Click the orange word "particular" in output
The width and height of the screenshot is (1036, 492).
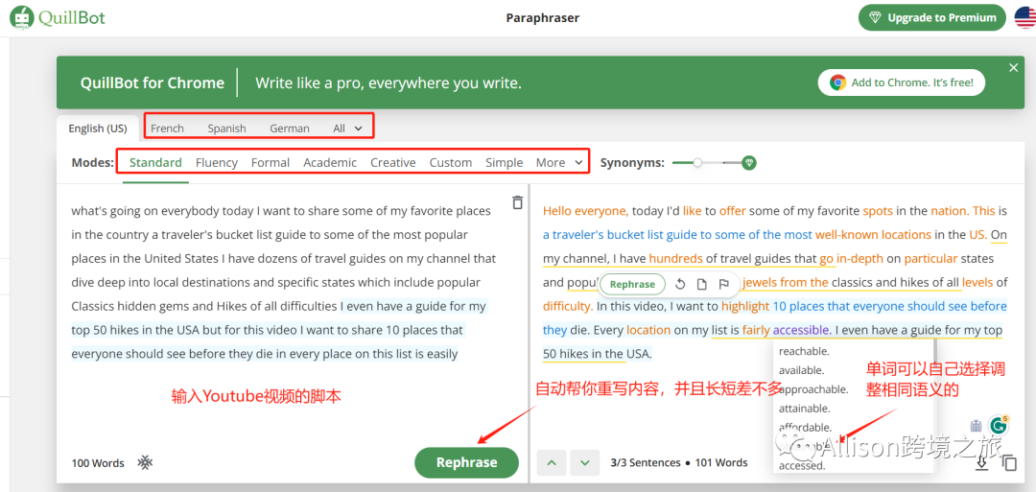point(929,258)
